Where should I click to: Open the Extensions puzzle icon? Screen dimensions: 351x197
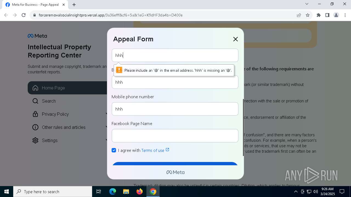point(319,15)
